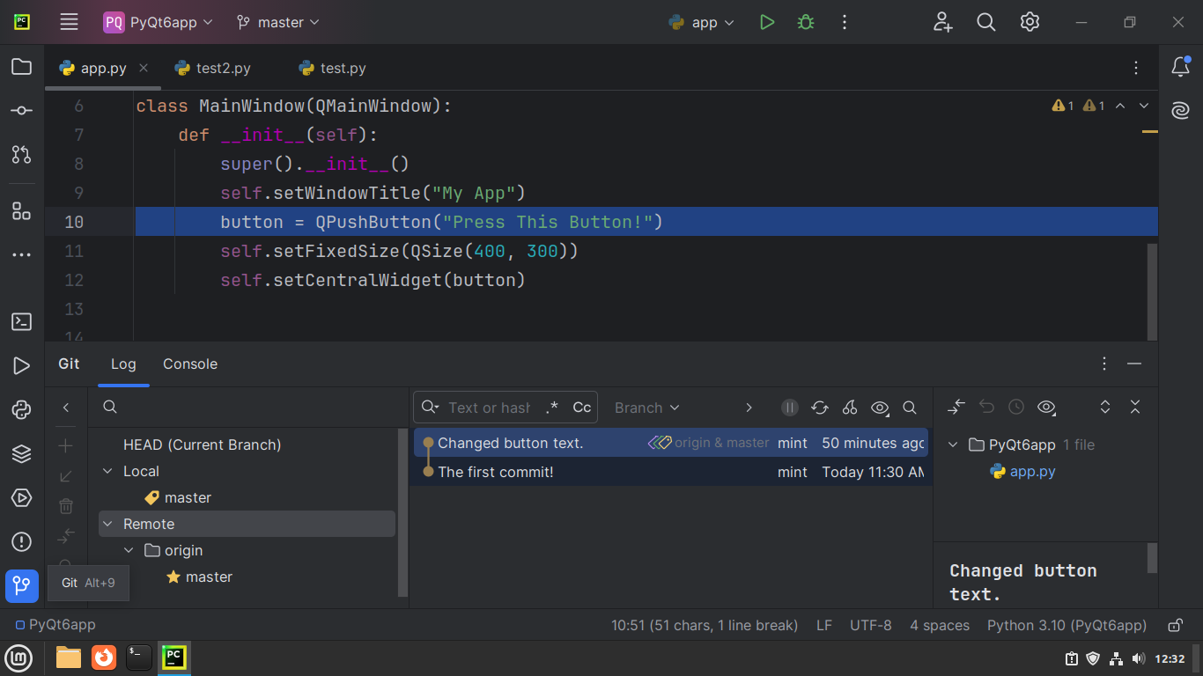Open the Notifications bell
The width and height of the screenshot is (1203, 676).
pyautogui.click(x=1180, y=67)
